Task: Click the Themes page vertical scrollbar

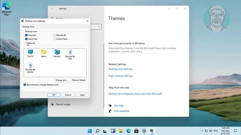Action: click(104, 76)
